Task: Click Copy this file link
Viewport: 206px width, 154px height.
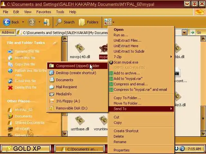Action: click(25, 64)
